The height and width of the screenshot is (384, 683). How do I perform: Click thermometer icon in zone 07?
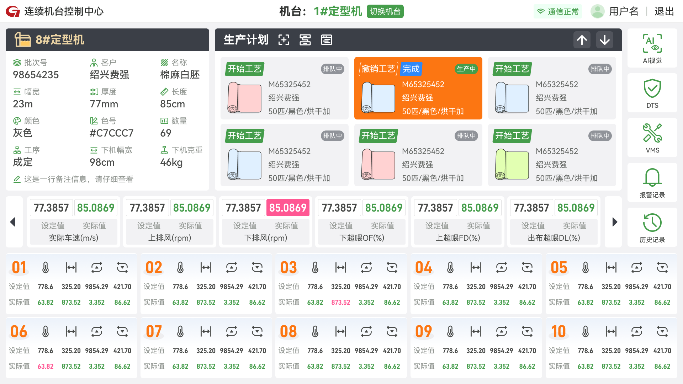click(180, 331)
